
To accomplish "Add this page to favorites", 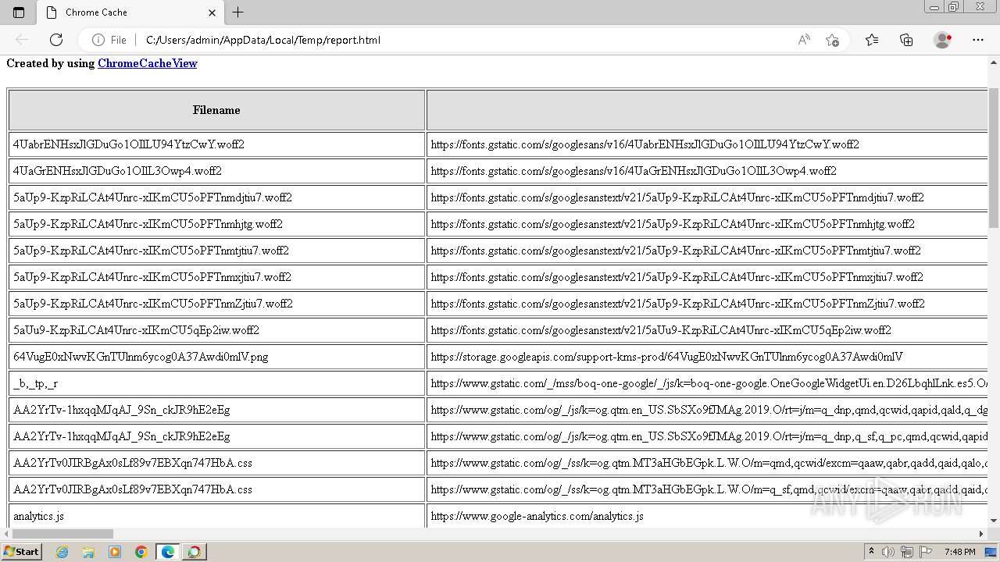I will (833, 40).
